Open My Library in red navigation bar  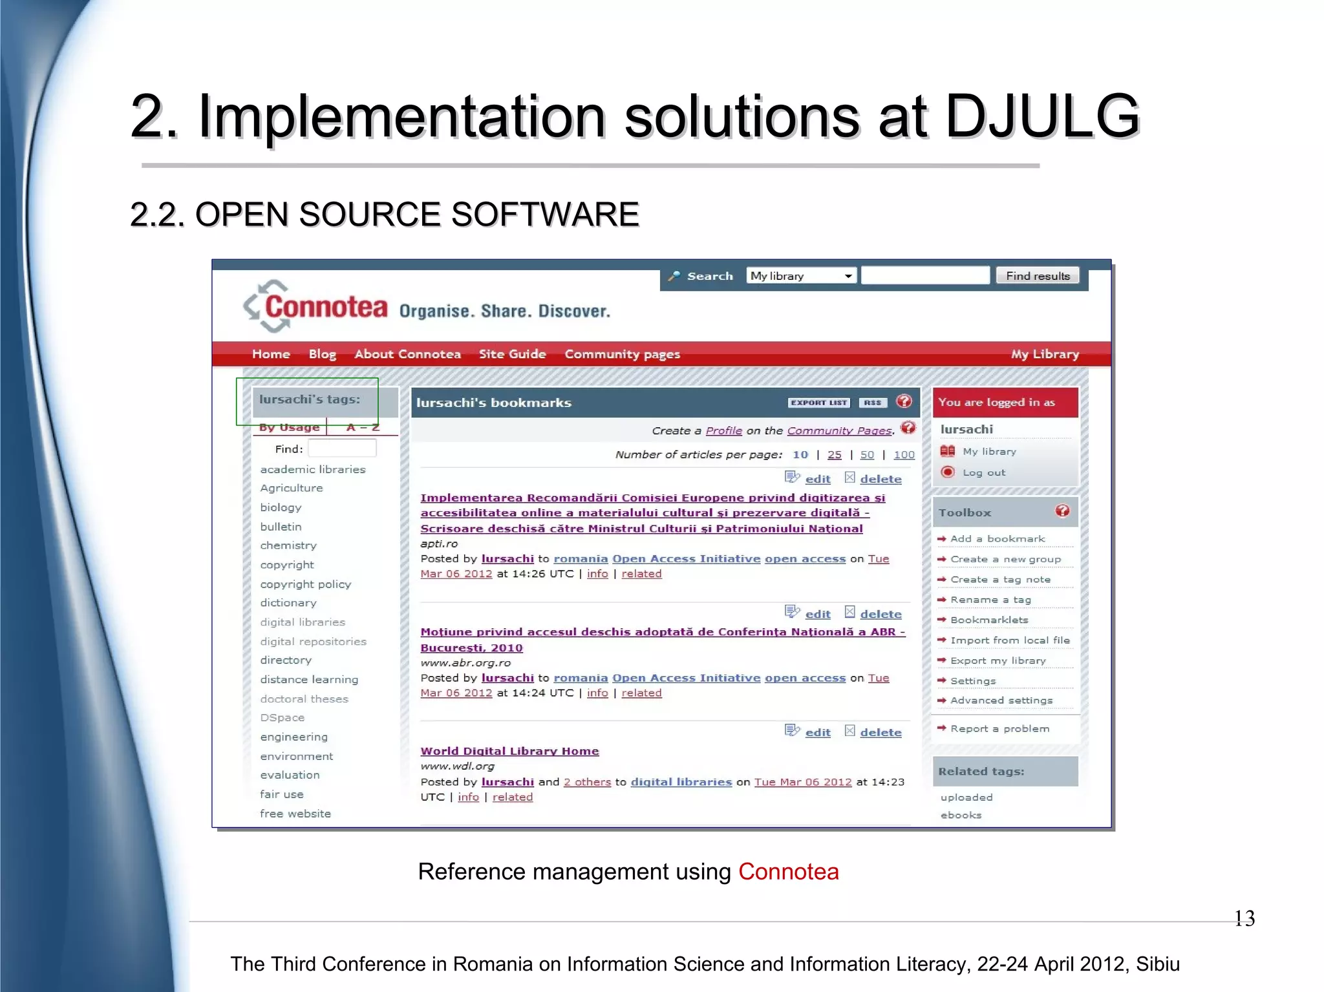[x=1045, y=354]
